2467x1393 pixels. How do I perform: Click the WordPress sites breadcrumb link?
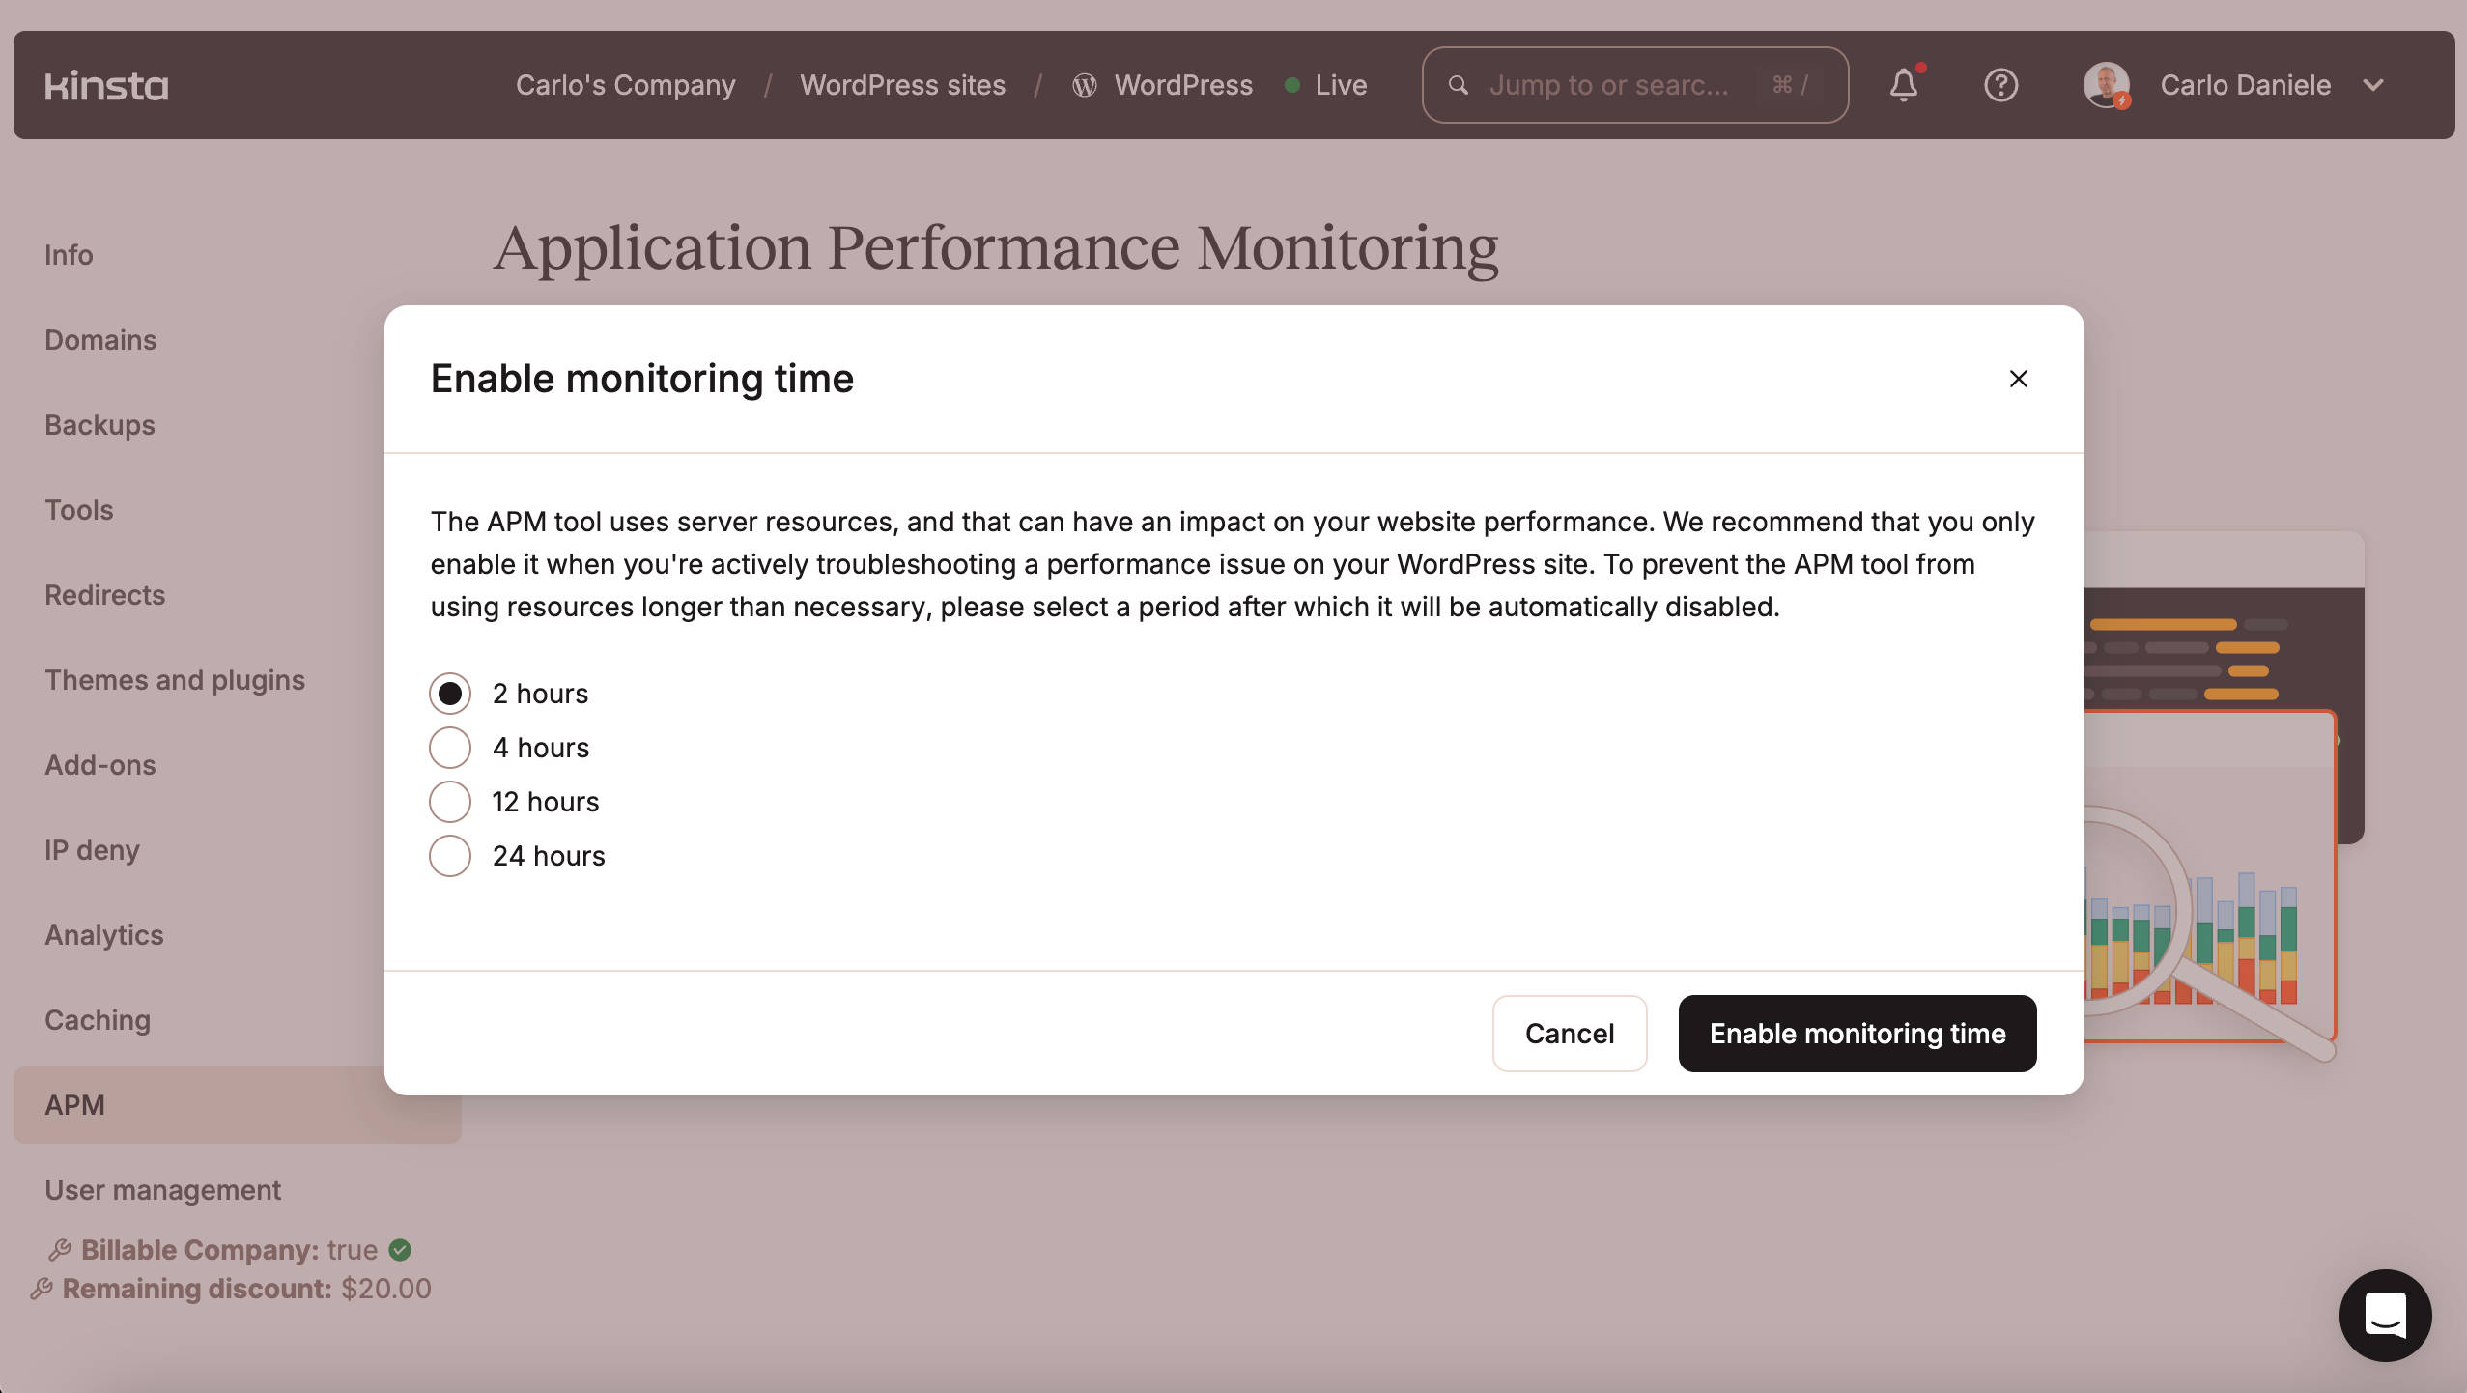coord(901,85)
